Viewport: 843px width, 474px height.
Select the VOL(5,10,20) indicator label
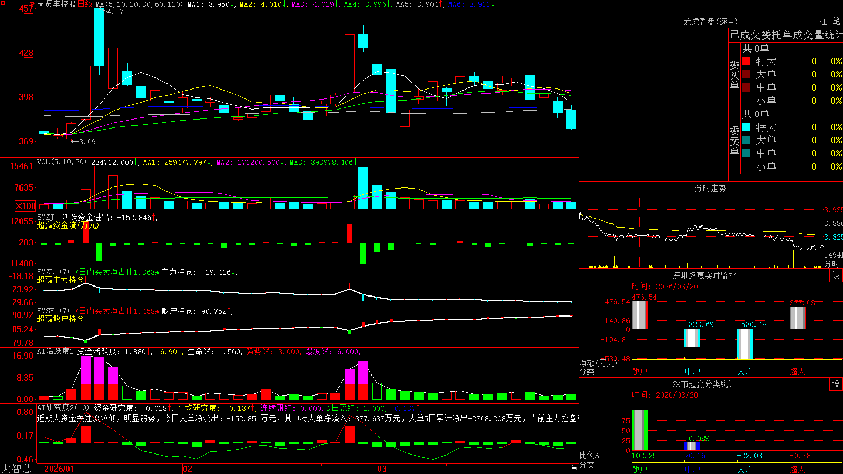pyautogui.click(x=62, y=162)
